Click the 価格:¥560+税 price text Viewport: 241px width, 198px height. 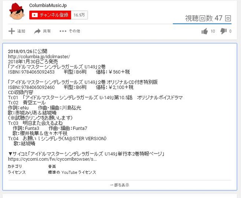[x=113, y=72]
